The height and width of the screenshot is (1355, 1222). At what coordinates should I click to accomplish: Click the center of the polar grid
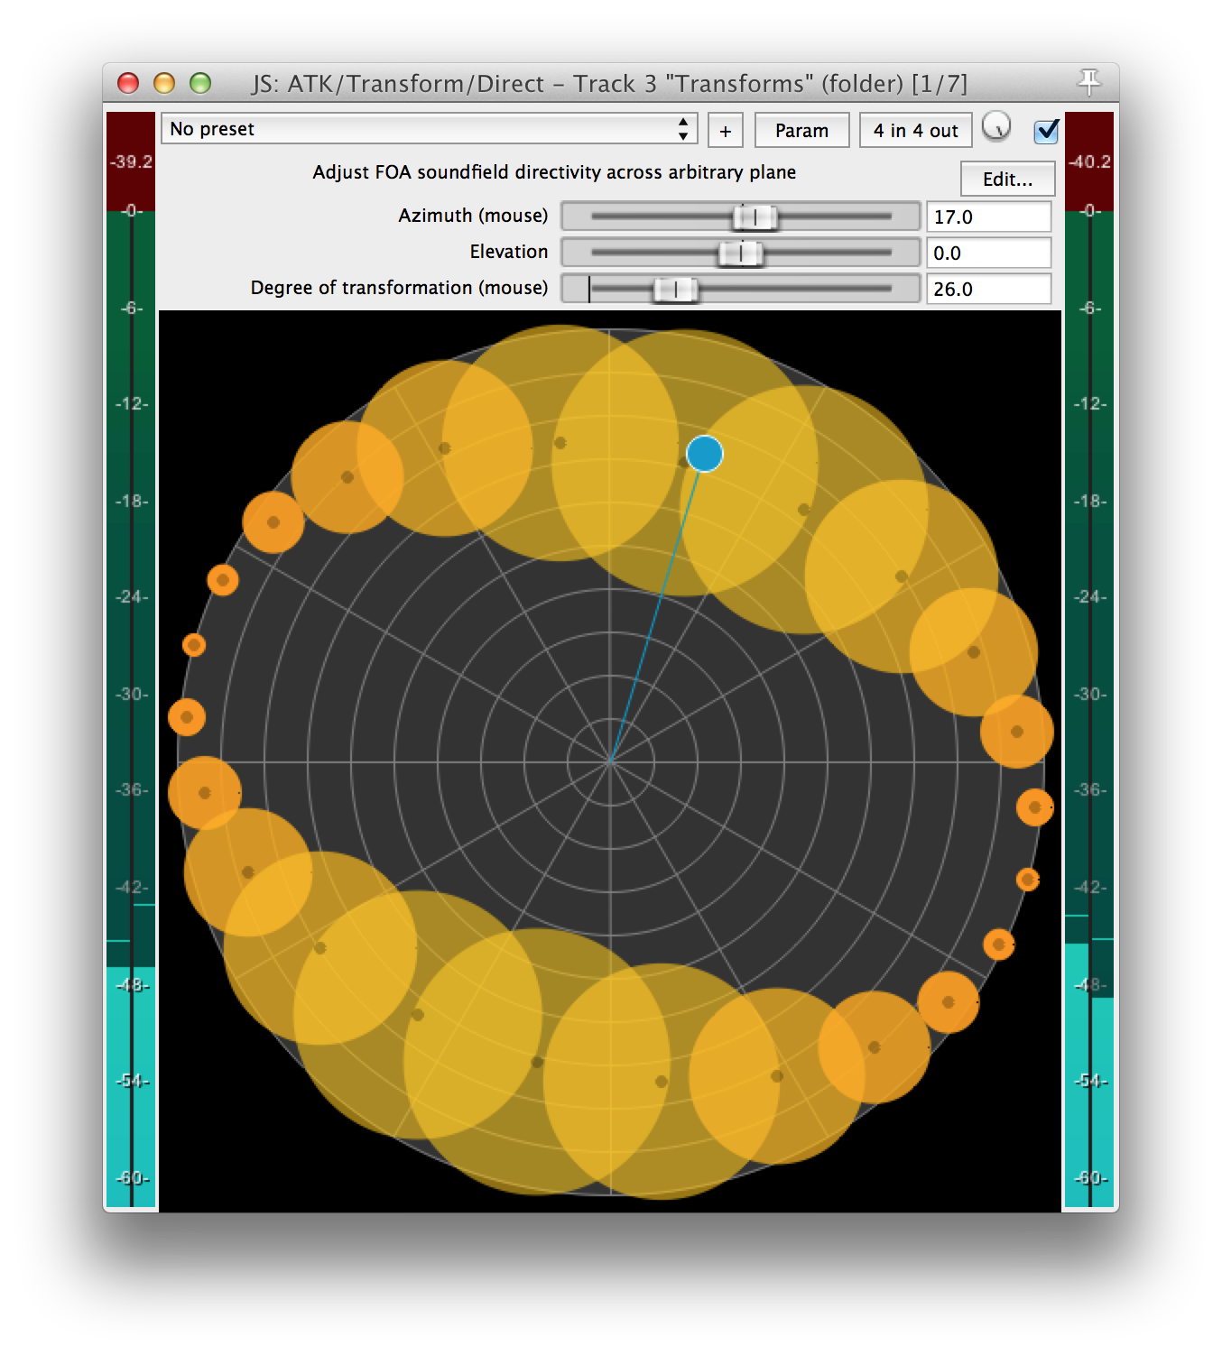pos(611,762)
